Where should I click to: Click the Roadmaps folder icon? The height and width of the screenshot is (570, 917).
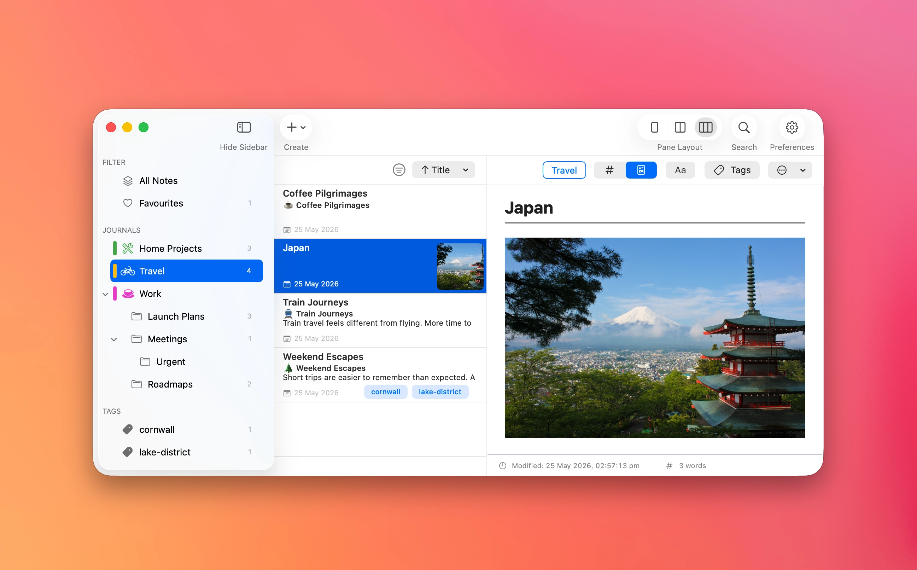point(136,384)
